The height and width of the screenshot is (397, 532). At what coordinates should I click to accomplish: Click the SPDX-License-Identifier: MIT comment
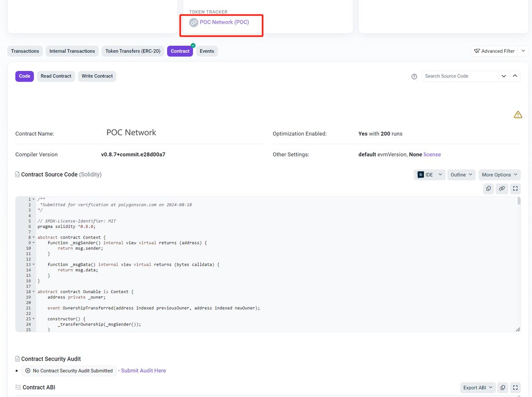point(77,221)
